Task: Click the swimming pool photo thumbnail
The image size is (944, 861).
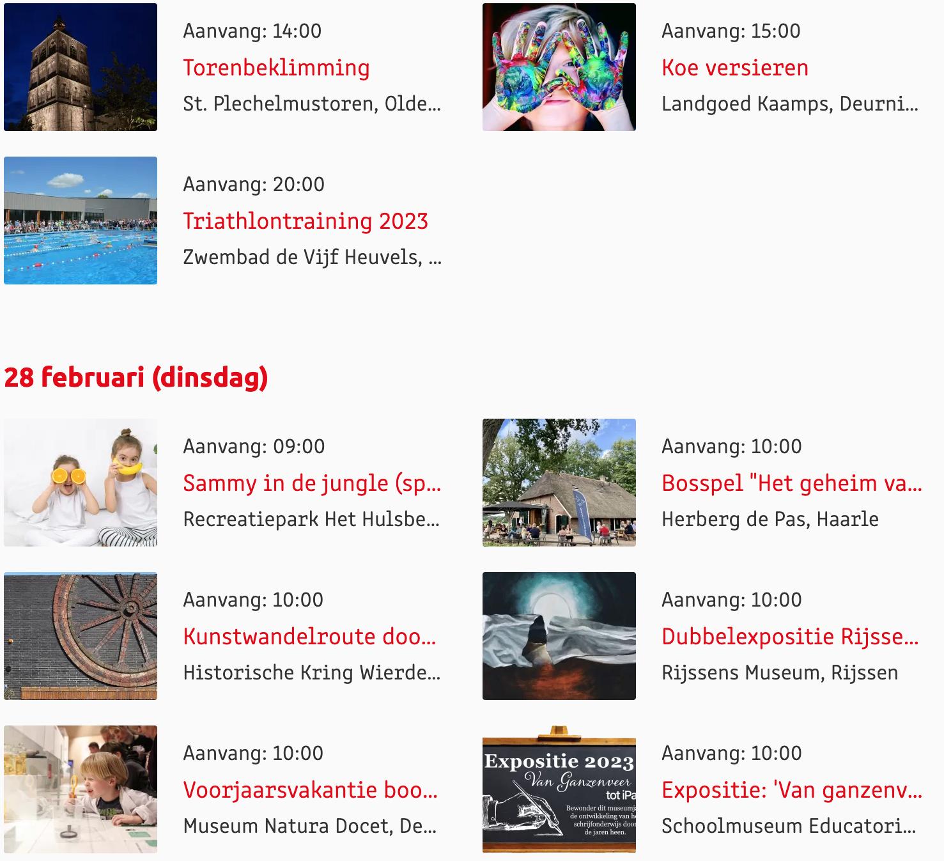Action: pos(81,221)
